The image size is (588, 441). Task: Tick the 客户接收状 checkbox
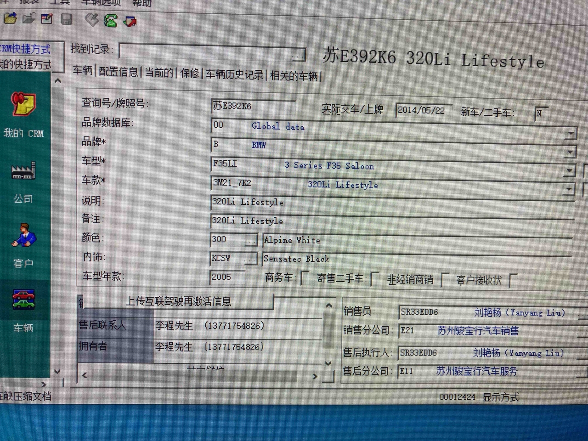coord(513,280)
